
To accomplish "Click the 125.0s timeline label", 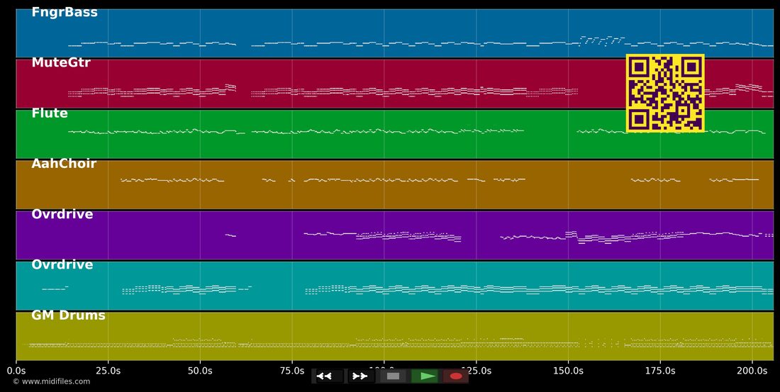I will [x=476, y=371].
